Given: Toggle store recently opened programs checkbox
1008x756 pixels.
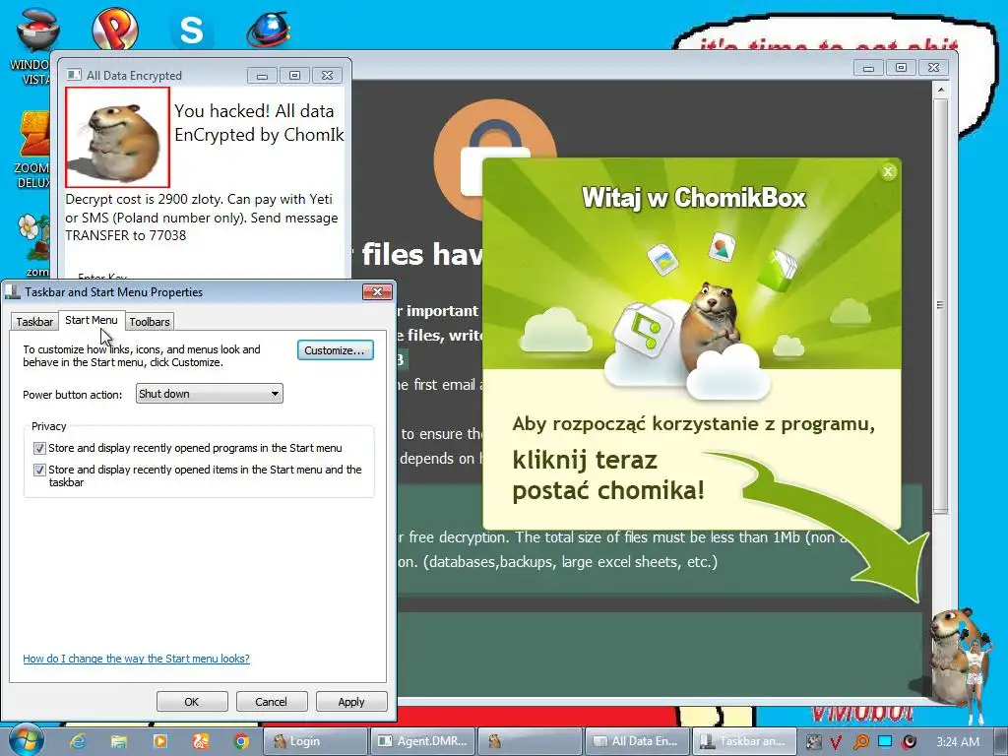Looking at the screenshot, I should pos(39,448).
